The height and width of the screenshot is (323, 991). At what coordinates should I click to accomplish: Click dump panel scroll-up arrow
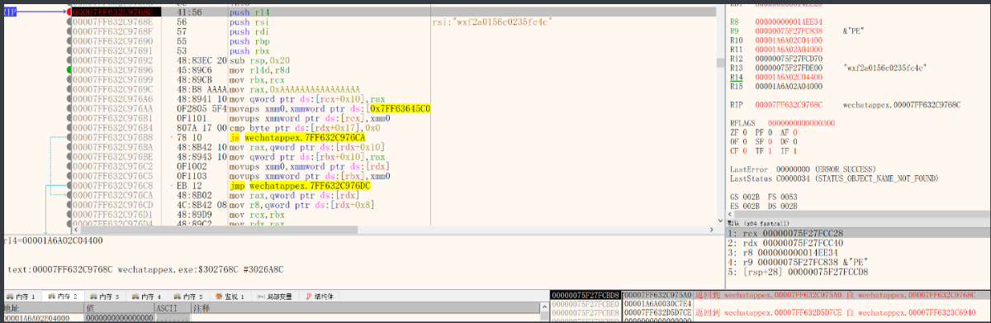[545, 306]
